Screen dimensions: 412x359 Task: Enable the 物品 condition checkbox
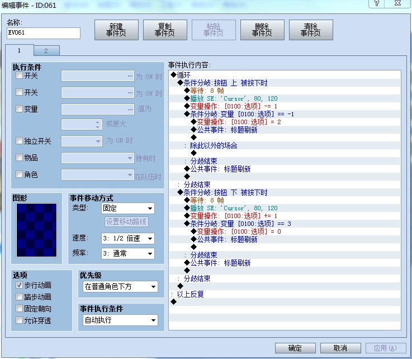coord(19,158)
